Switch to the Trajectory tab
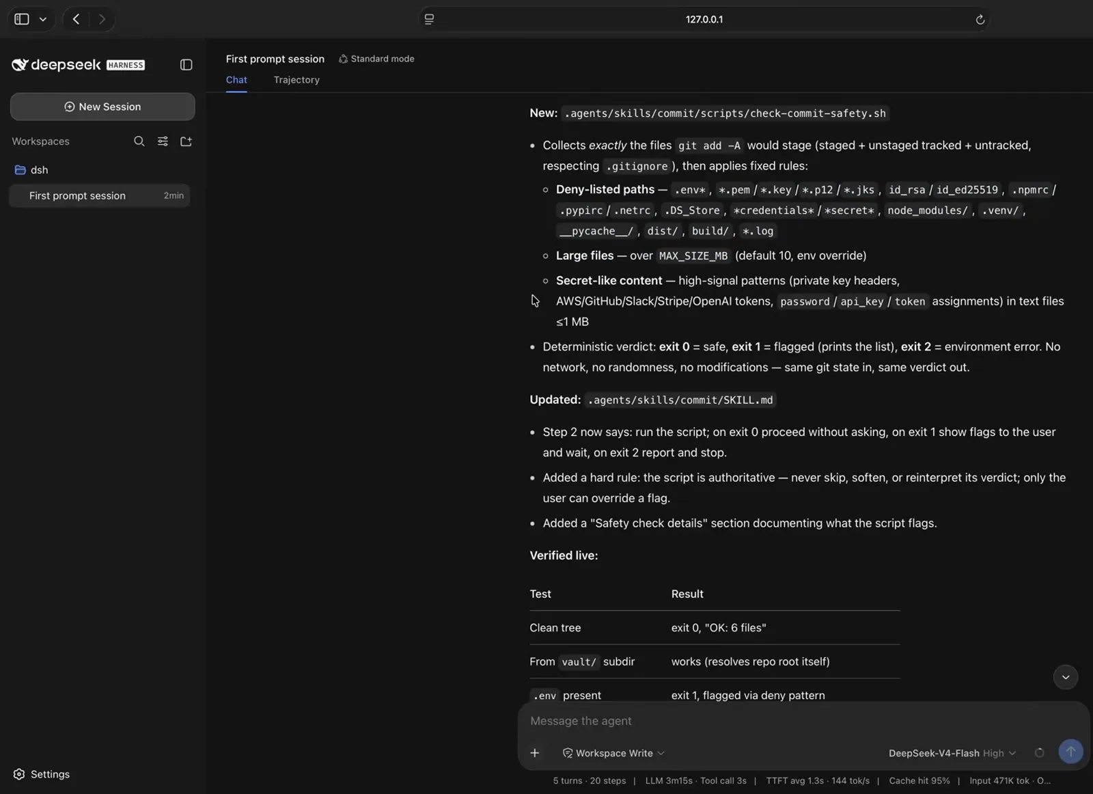The width and height of the screenshot is (1093, 794). [296, 80]
